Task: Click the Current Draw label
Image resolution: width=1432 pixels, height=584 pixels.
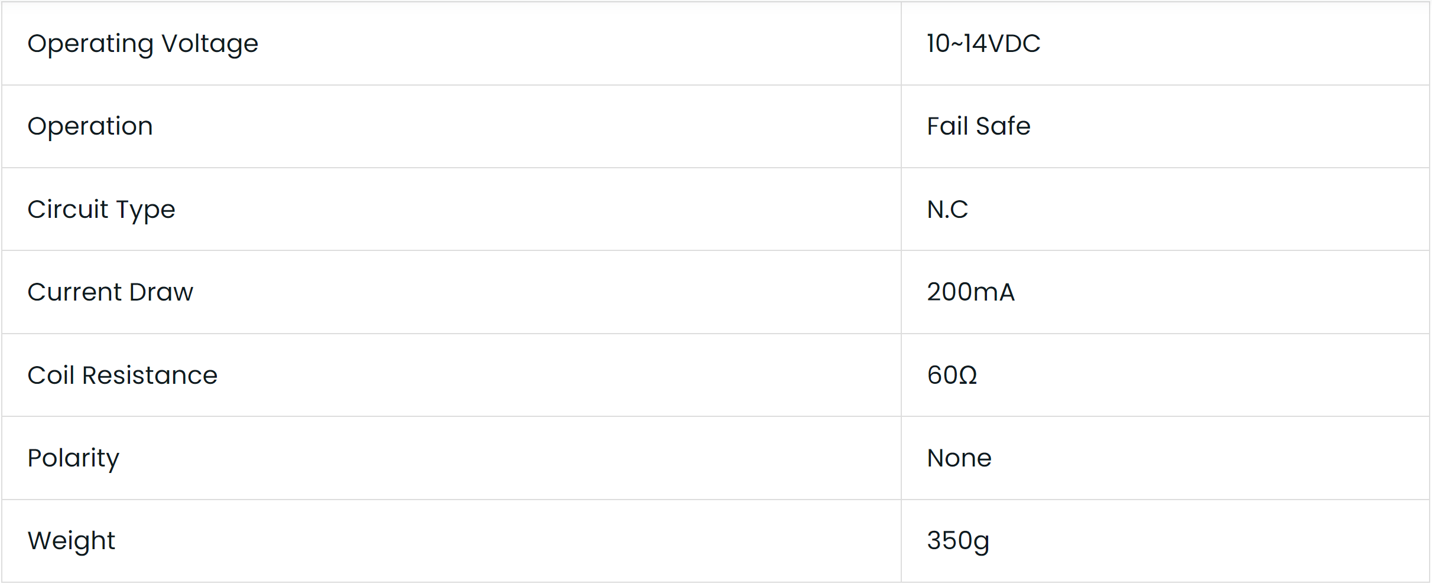Action: 110,292
